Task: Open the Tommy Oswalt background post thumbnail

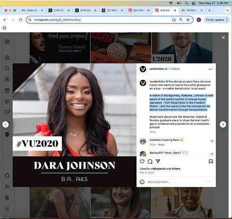Action: pos(60,48)
